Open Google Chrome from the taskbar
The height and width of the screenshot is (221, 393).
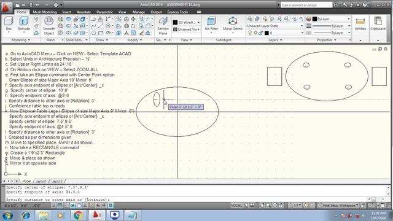[x=78, y=215]
